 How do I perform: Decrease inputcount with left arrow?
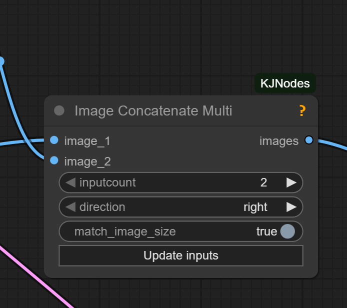pos(70,182)
